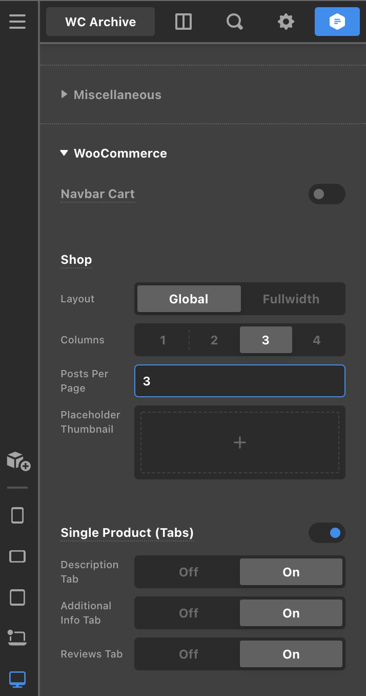366x696 pixels.
Task: Click the Shop heading label
Action: point(76,260)
